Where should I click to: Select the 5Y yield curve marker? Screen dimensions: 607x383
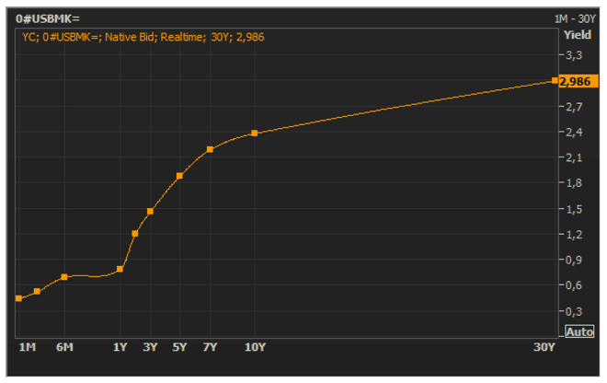coord(179,176)
